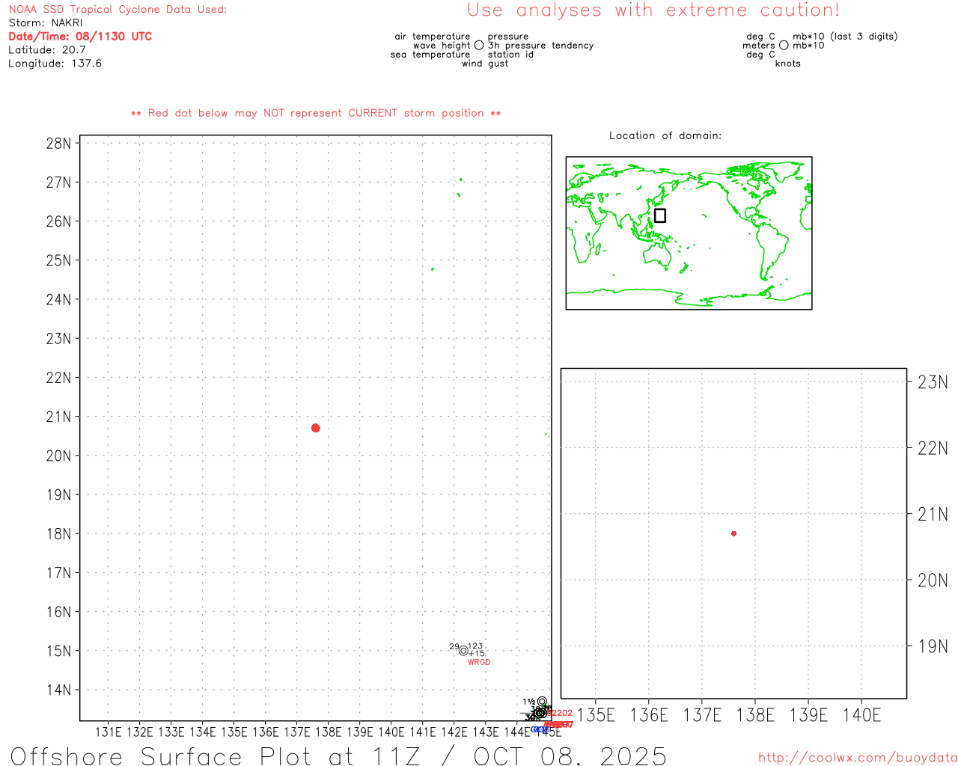Click the 15N latitude axis label

(x=58, y=651)
